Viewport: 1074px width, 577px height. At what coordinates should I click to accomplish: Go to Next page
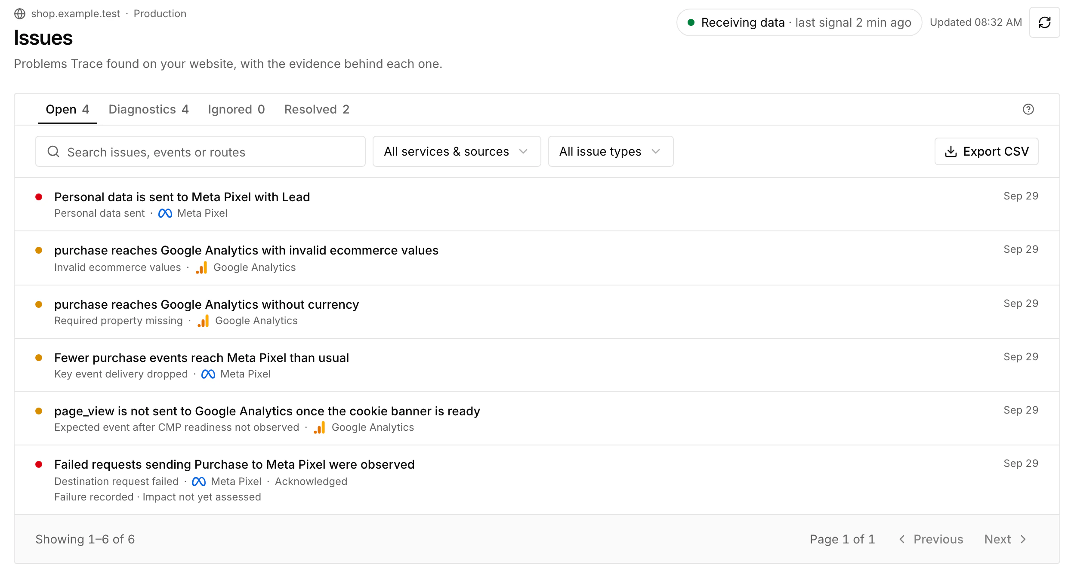(1006, 539)
